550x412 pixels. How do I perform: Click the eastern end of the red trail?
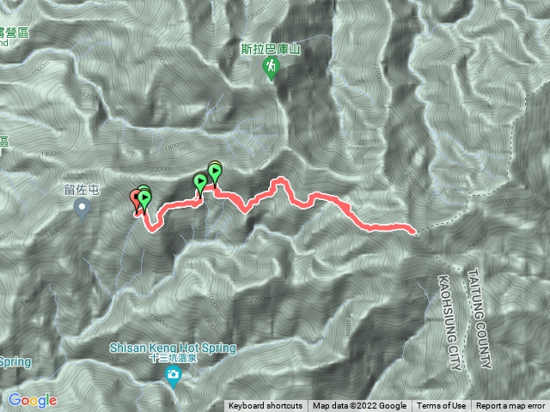coord(412,230)
